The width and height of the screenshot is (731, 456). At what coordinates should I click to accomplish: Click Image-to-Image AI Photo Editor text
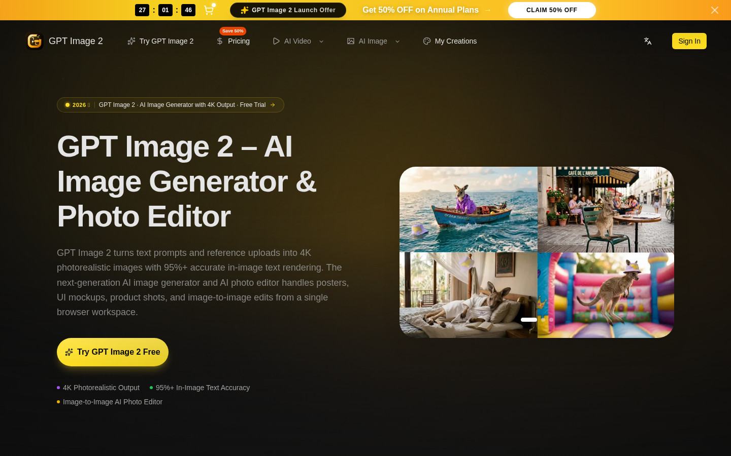tap(113, 402)
